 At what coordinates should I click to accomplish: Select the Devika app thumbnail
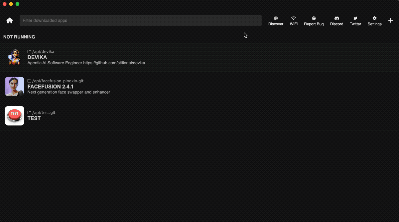(14, 57)
